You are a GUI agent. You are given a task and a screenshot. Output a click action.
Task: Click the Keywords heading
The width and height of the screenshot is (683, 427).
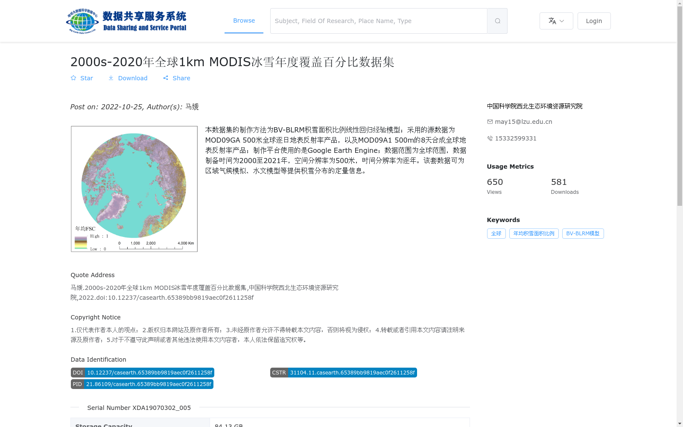click(503, 220)
